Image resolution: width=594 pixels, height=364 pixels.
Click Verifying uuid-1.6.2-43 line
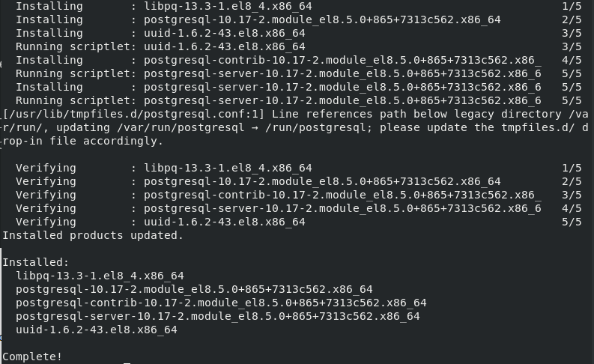299,222
